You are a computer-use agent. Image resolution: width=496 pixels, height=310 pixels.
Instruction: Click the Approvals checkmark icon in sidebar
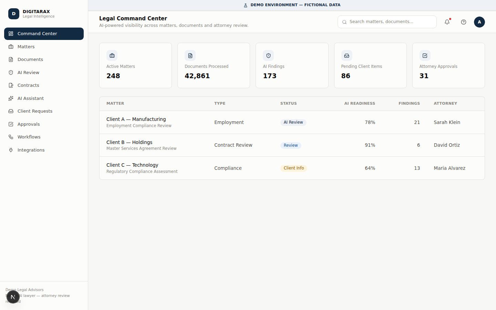11,124
